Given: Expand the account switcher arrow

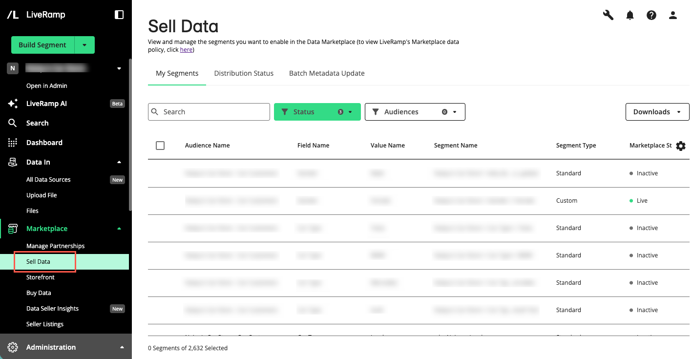Looking at the screenshot, I should [x=119, y=68].
